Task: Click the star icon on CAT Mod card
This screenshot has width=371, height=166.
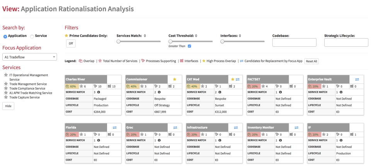Action: click(233, 79)
